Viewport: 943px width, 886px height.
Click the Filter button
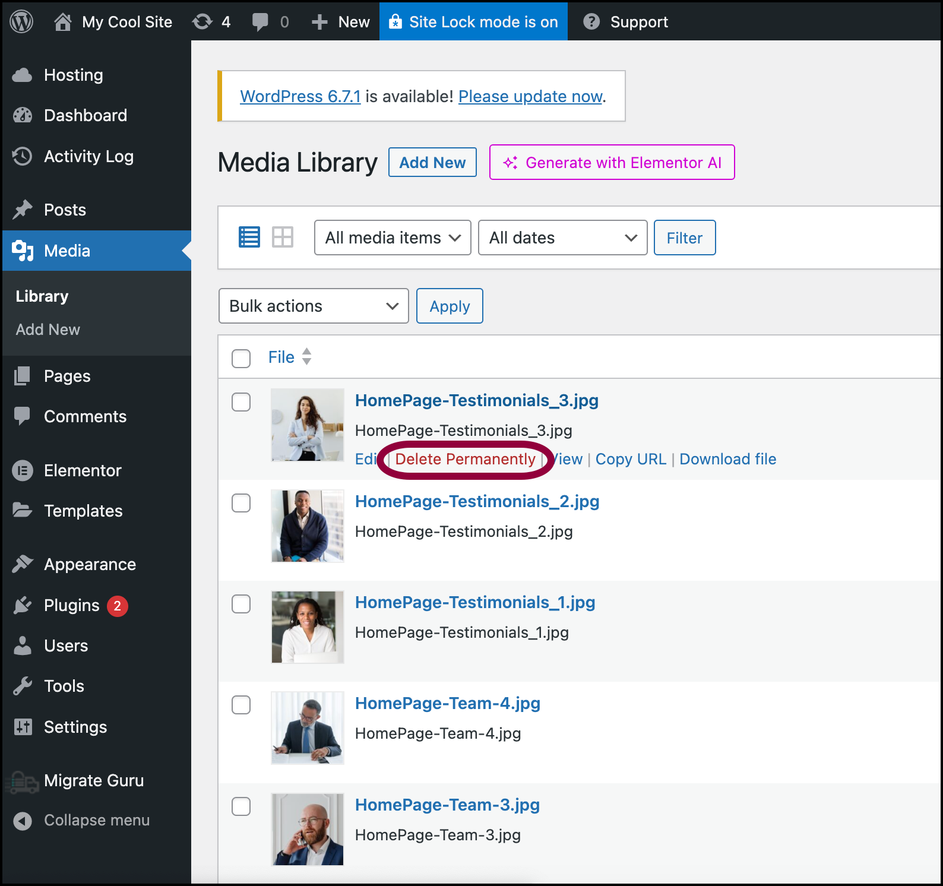coord(685,238)
